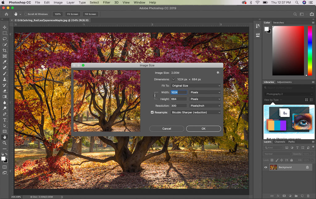Viewport: 316px width, 199px height.
Task: Toggle lock position in Layers panel
Action: [281, 160]
